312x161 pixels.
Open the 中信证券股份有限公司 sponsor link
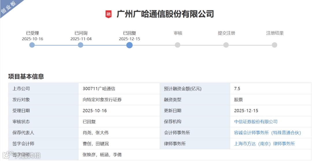pos(256,122)
